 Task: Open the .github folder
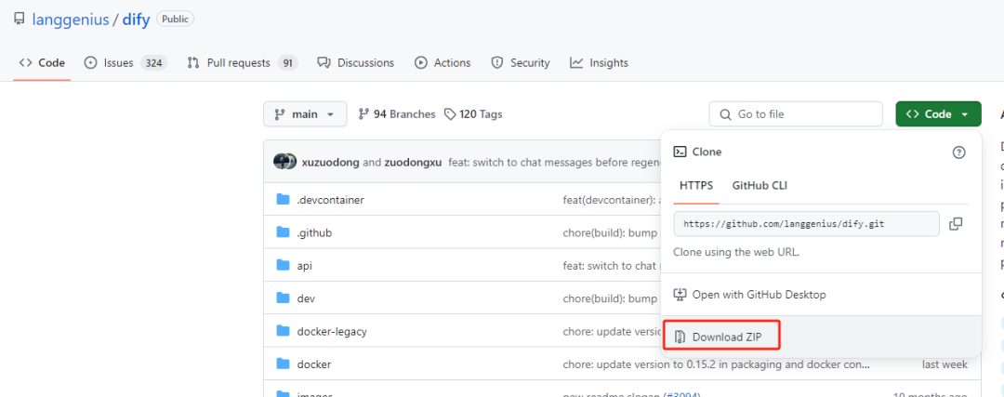coord(314,233)
